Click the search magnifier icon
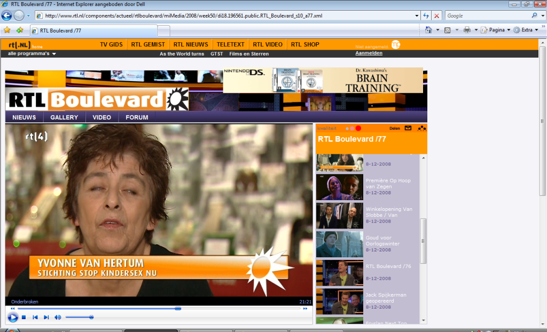Screen dimensions: 547x332 pos(534,15)
